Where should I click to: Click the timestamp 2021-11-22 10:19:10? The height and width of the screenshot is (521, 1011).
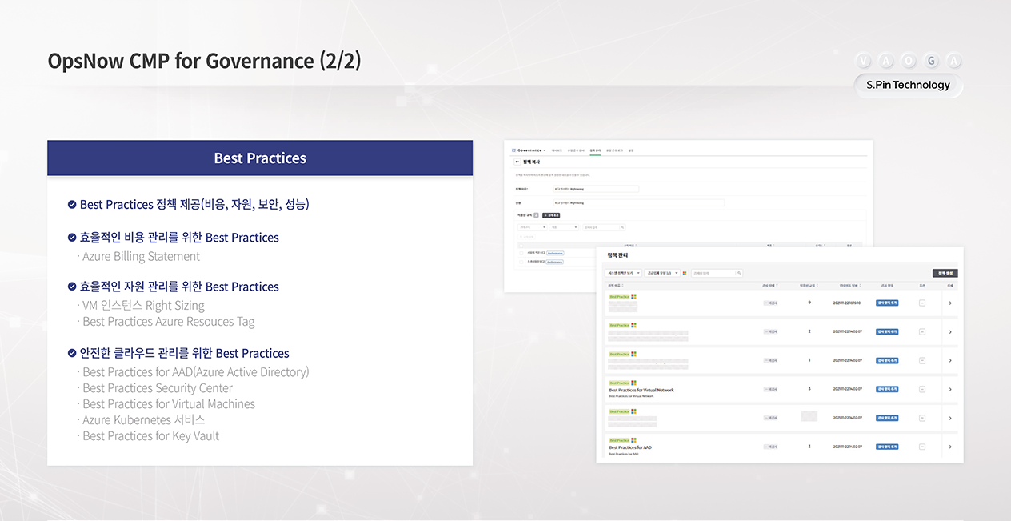846,303
